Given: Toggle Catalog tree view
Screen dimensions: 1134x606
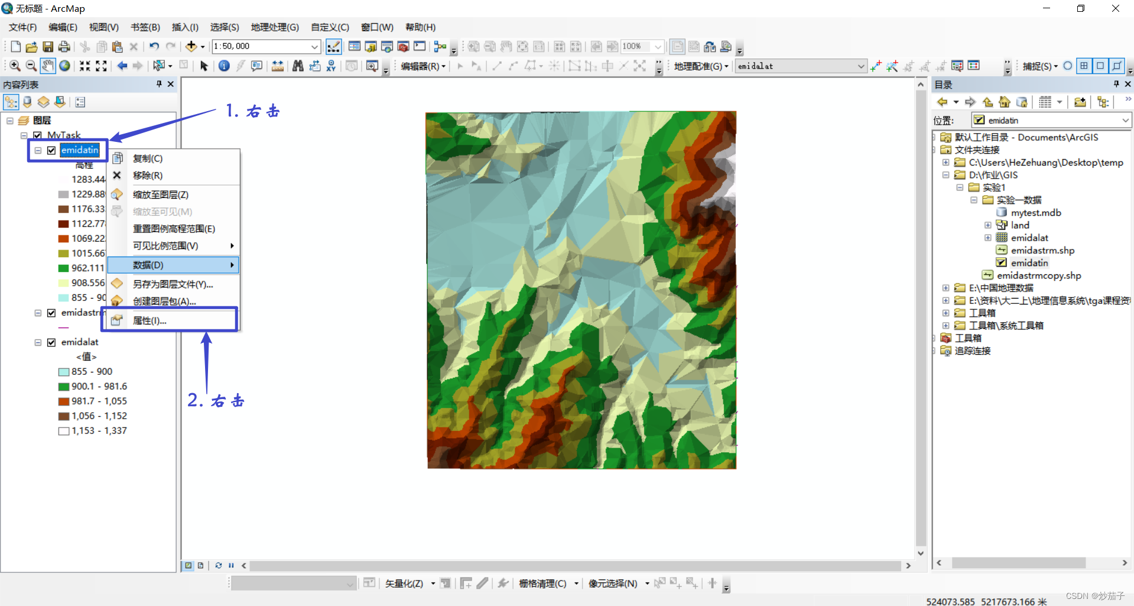Looking at the screenshot, I should (1103, 102).
